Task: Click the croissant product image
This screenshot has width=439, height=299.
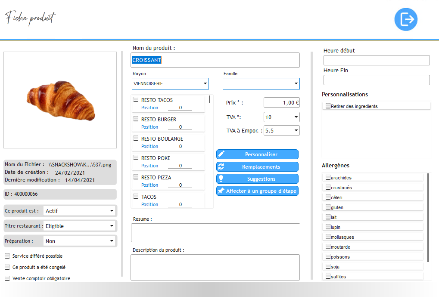Action: (60, 99)
